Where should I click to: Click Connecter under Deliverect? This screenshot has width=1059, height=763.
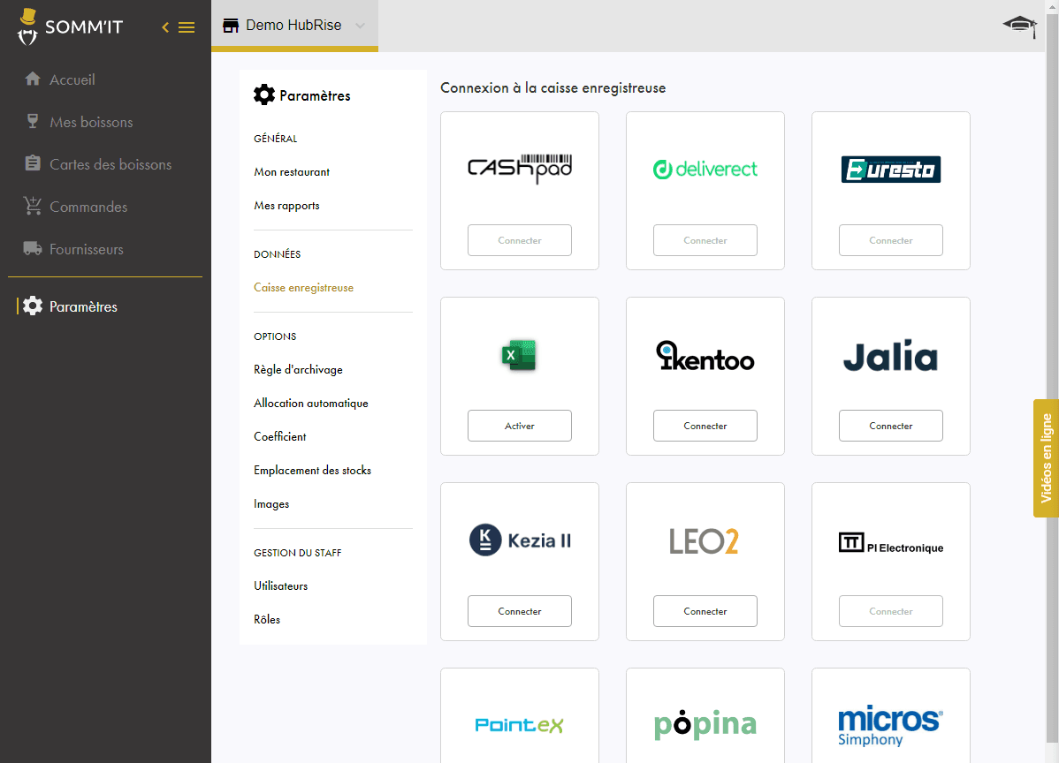click(x=705, y=240)
